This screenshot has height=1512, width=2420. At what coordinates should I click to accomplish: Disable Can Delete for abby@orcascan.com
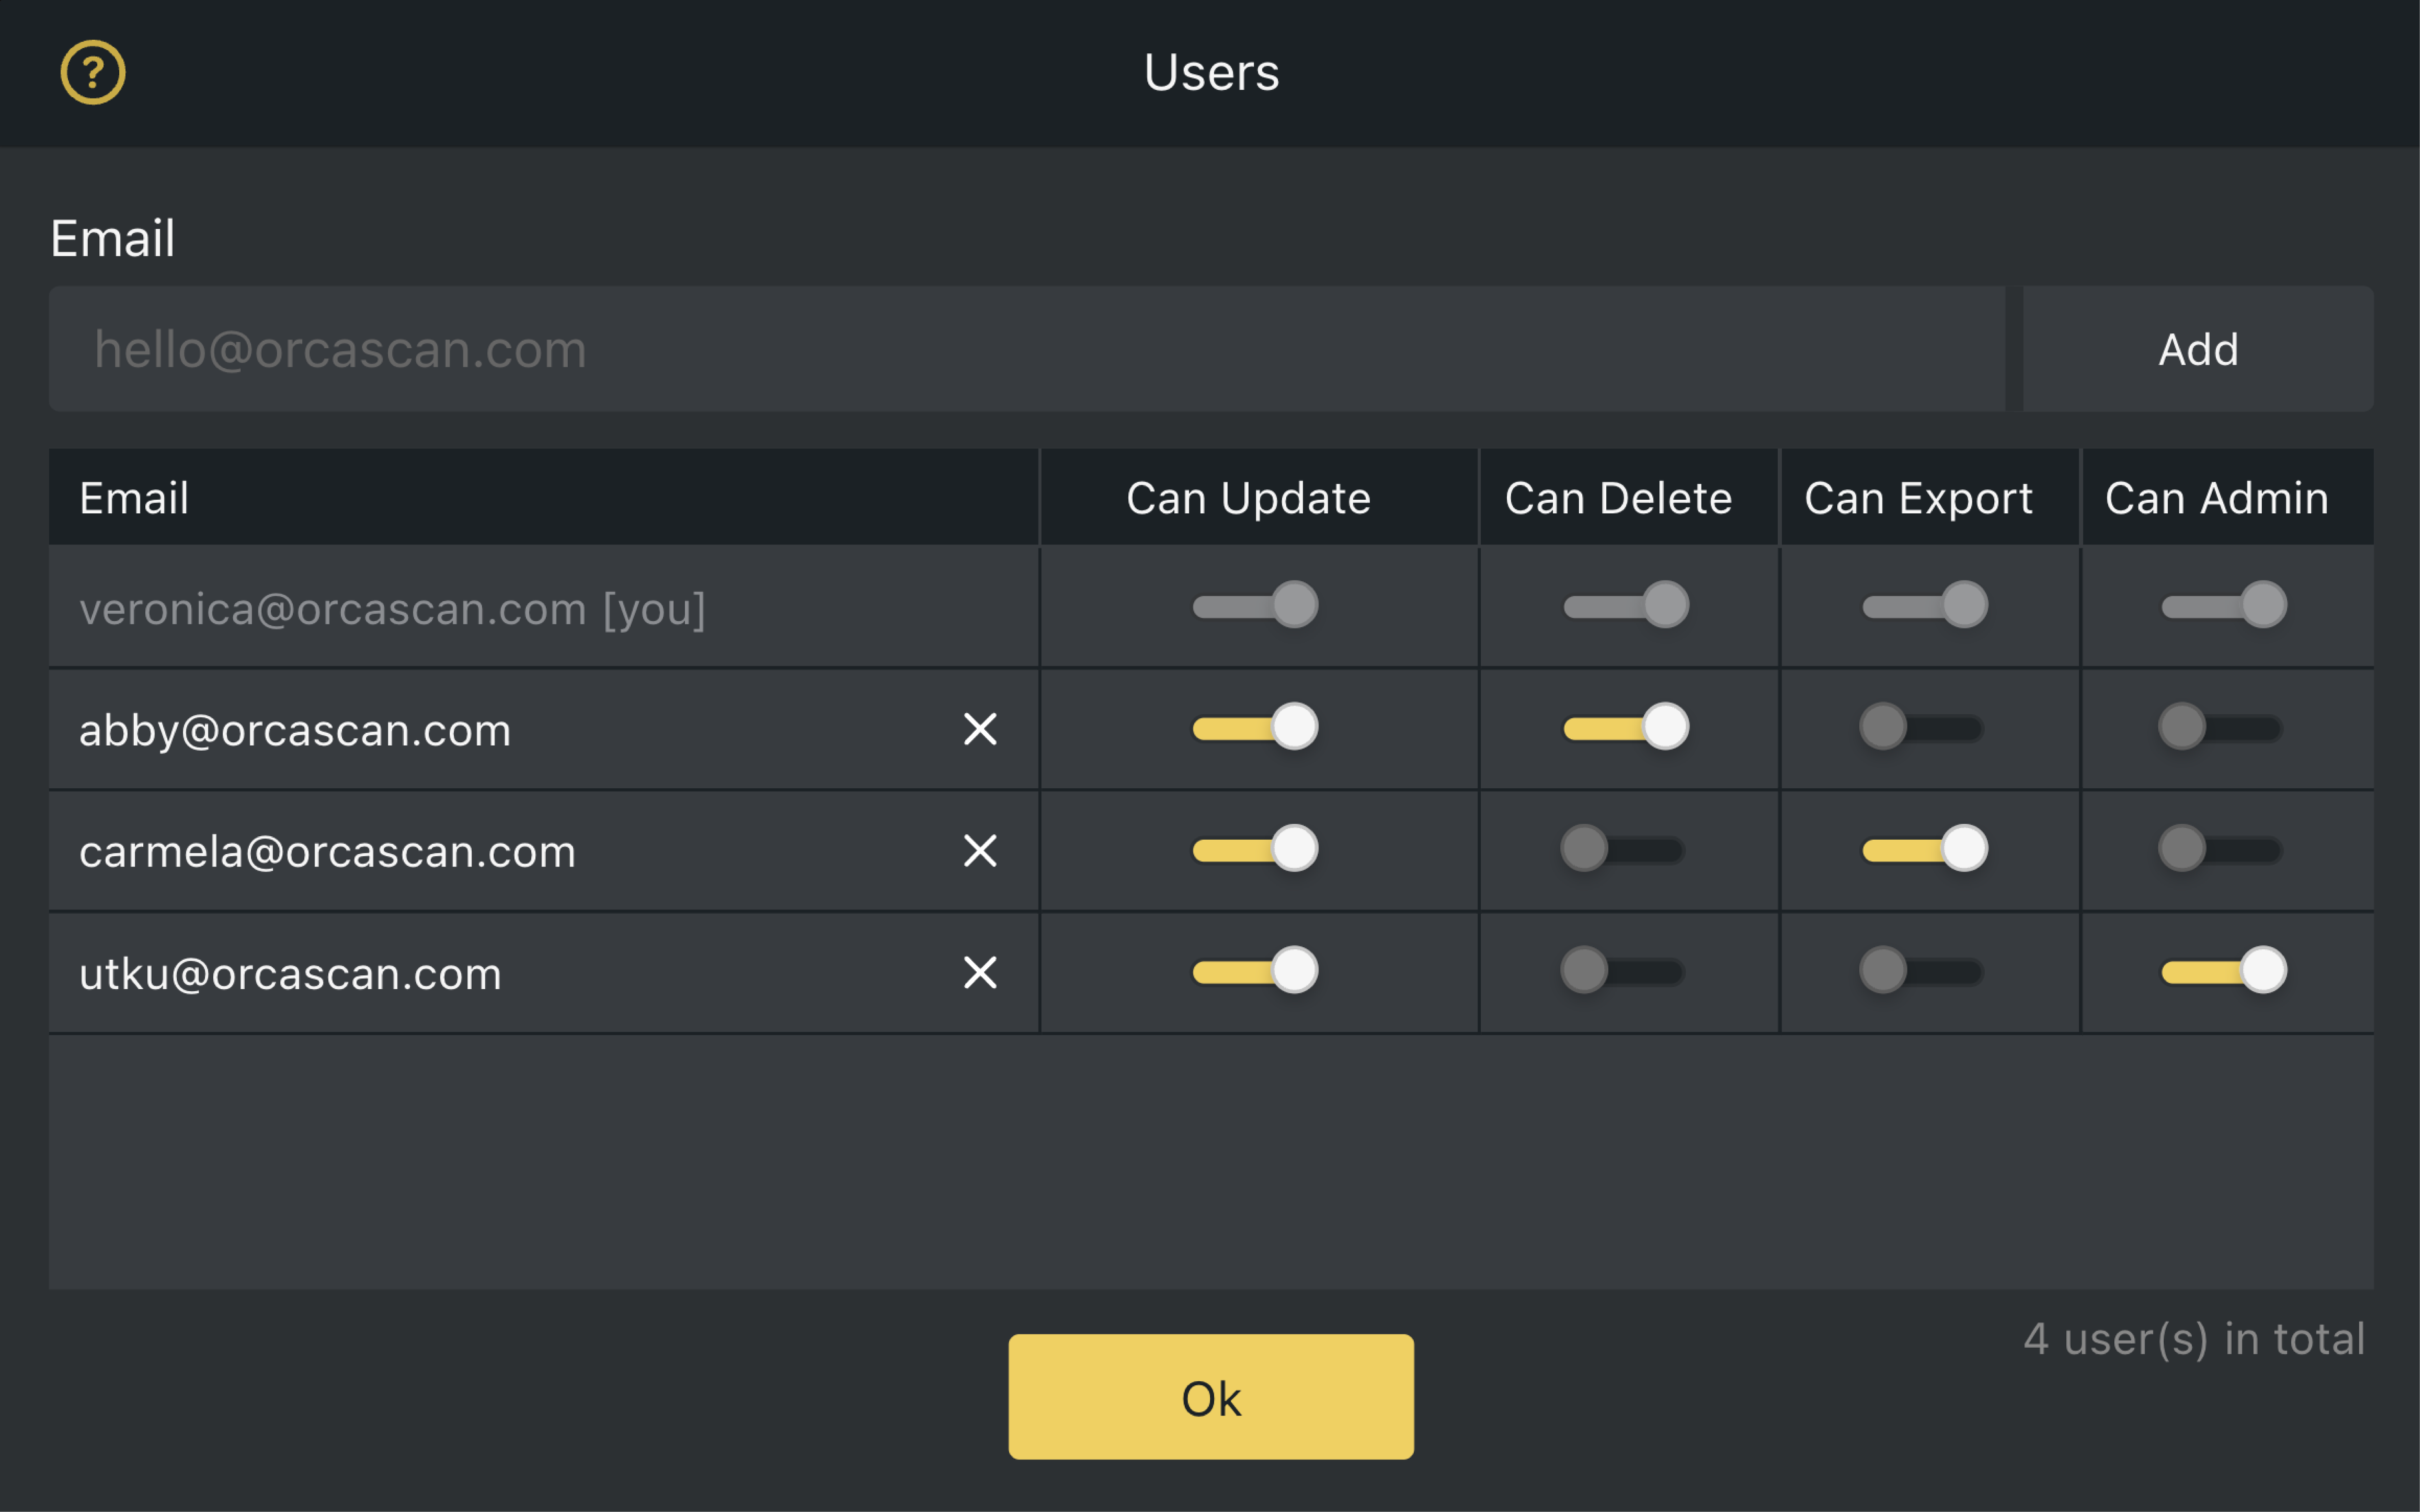click(x=1626, y=727)
